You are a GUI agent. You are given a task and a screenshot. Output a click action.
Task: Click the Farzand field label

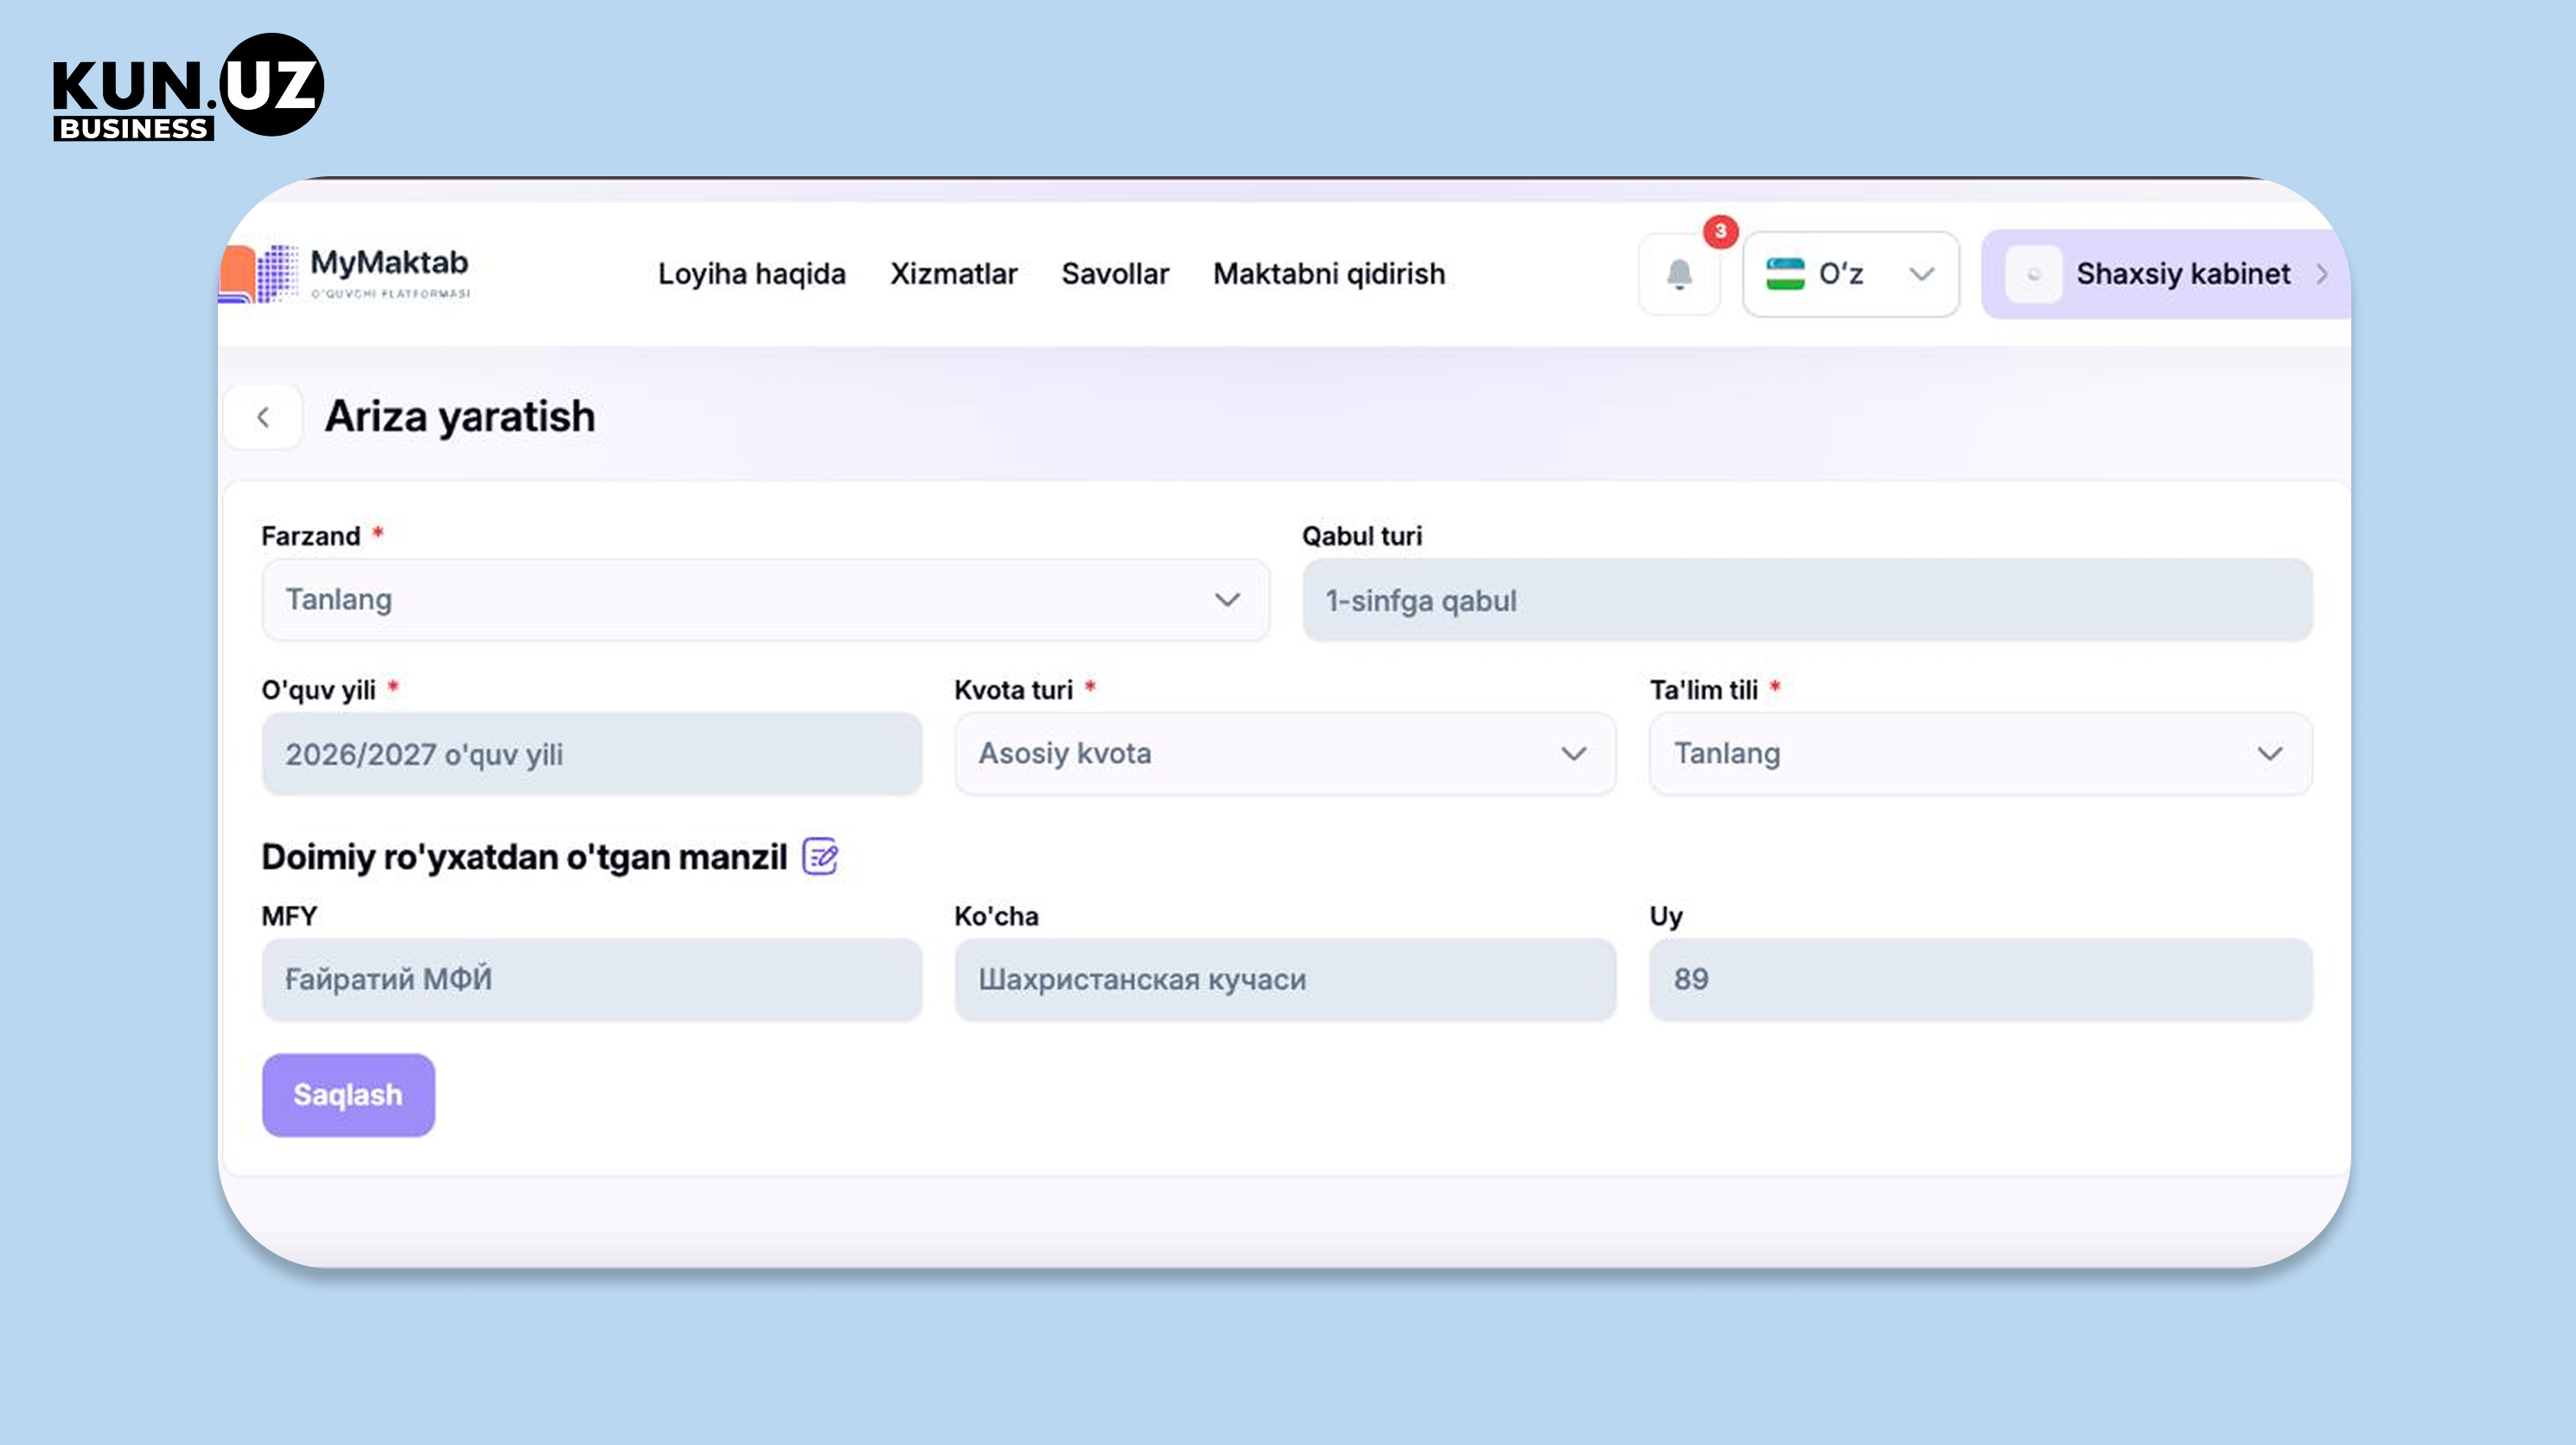[x=310, y=536]
